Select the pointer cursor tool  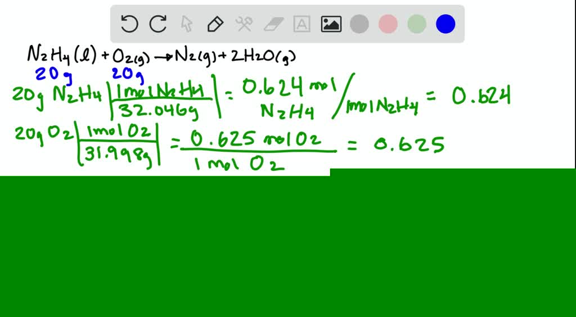(187, 24)
